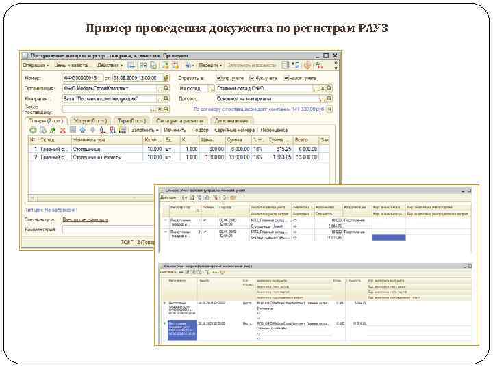
Task: Clear the Заказ поставщику field with X
Action: (x=160, y=109)
